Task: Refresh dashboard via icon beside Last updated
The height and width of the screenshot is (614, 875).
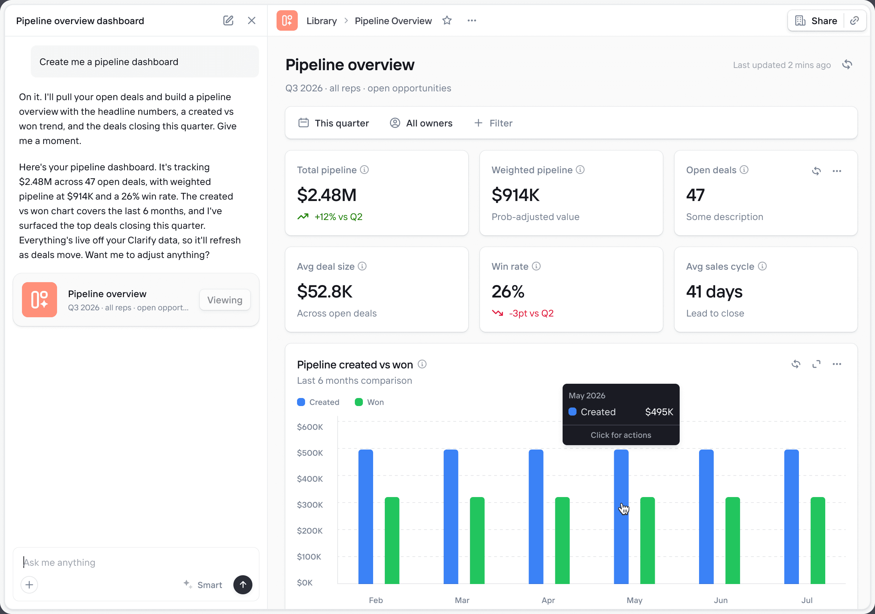Action: pos(847,65)
